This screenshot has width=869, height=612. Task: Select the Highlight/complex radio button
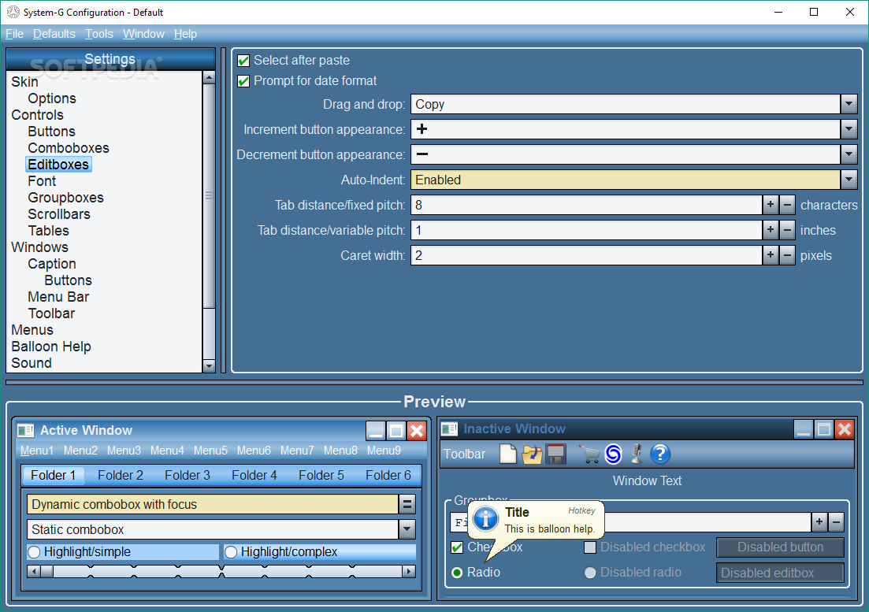coord(231,551)
